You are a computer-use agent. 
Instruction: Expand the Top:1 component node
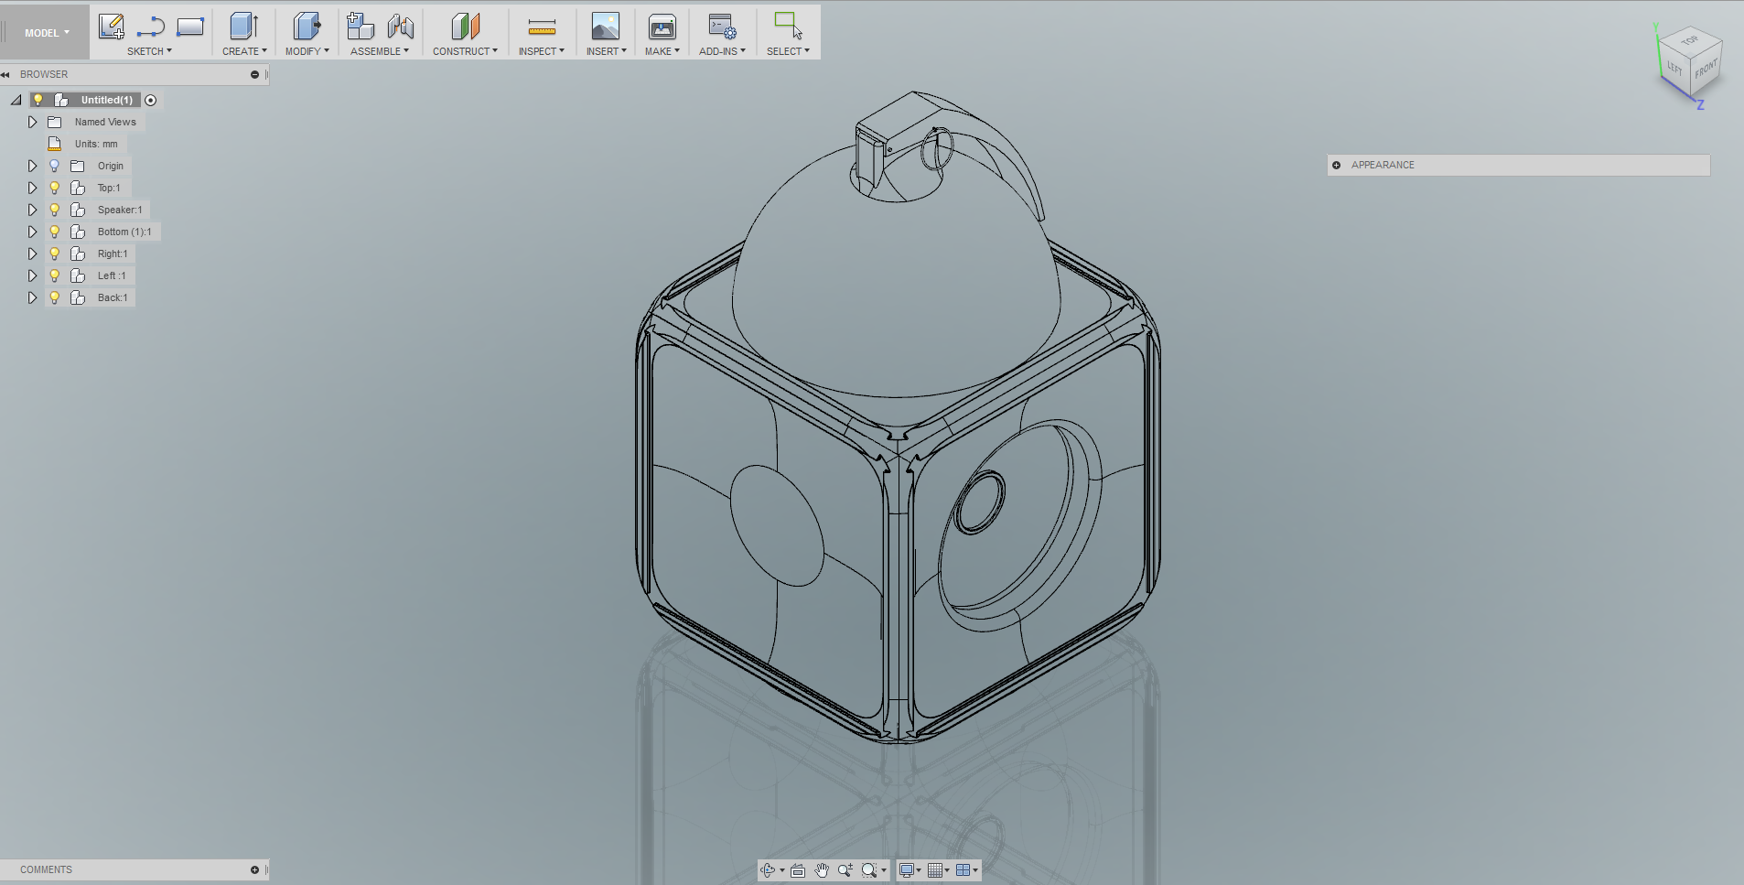(32, 188)
